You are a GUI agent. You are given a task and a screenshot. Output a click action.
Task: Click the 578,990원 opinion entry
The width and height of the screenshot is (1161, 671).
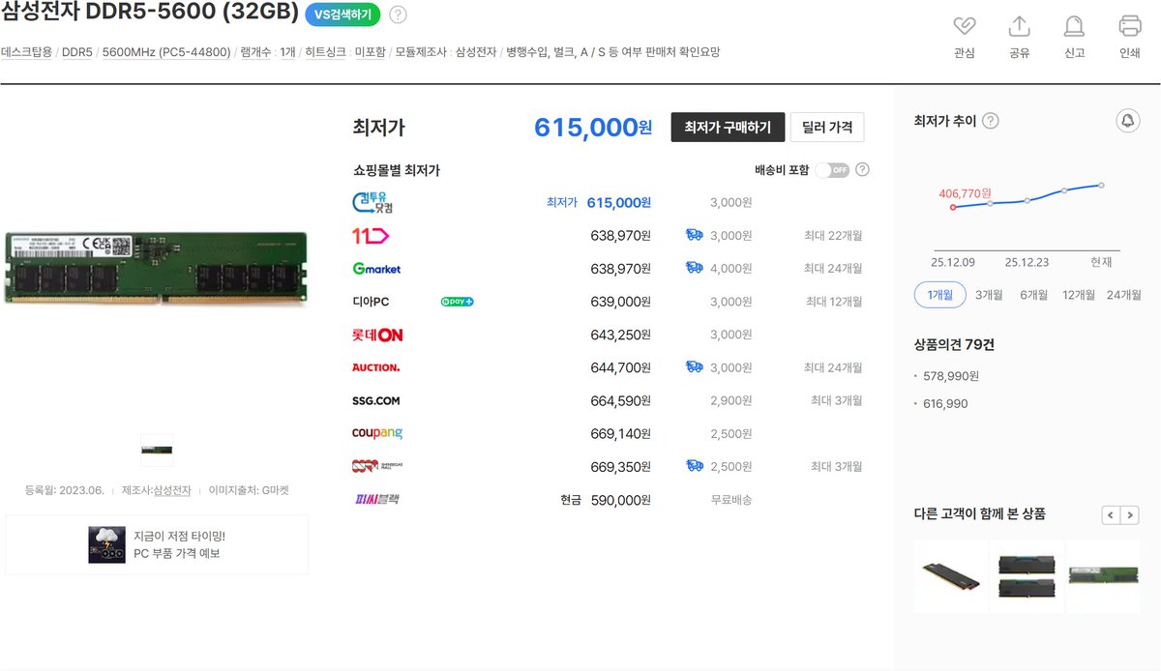coord(951,376)
